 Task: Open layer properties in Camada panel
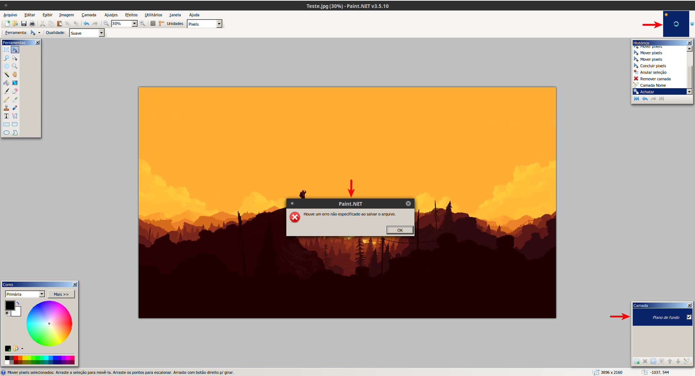click(x=686, y=361)
